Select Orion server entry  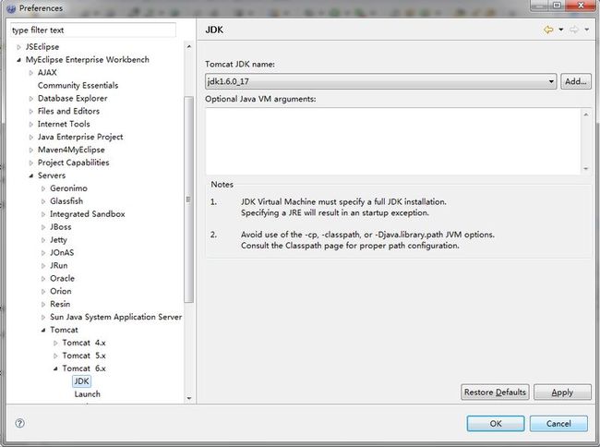(x=60, y=291)
